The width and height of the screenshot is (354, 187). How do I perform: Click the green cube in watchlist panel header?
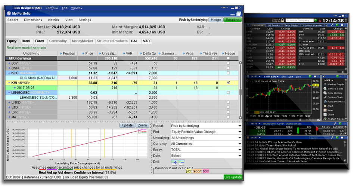pyautogui.click(x=337, y=25)
